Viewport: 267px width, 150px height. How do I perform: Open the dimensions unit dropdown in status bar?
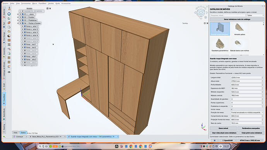[250, 140]
